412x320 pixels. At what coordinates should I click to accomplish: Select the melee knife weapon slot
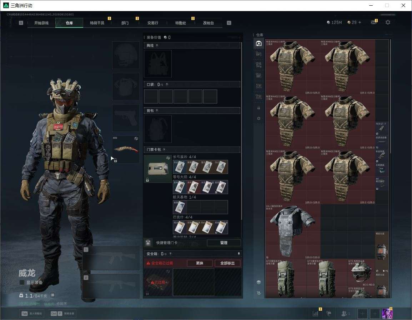coord(126,149)
